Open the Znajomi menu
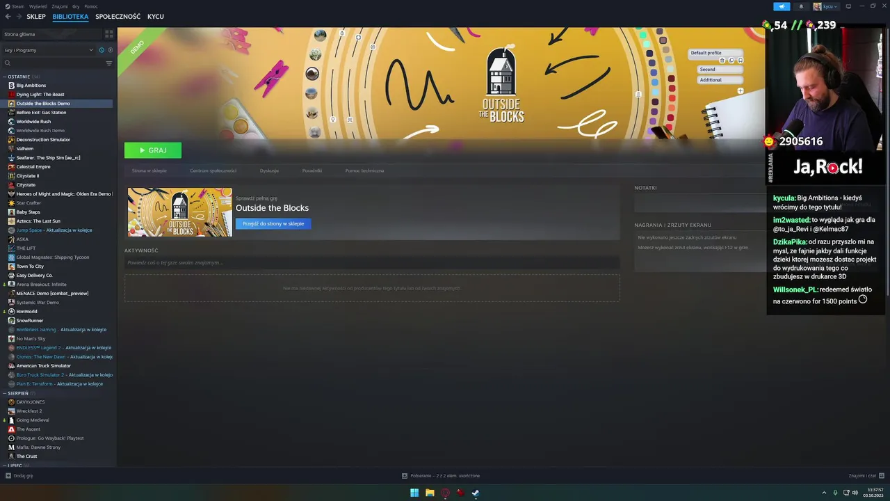 [x=60, y=6]
